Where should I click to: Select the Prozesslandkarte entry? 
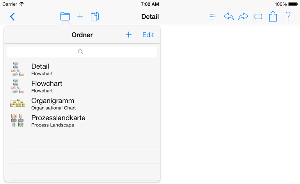coord(82,121)
